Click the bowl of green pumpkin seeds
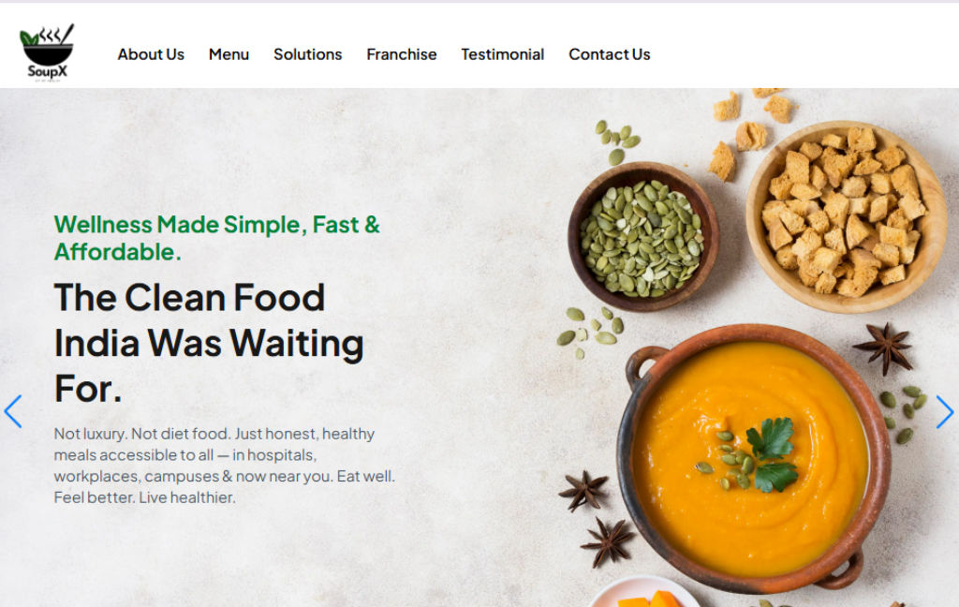 tap(642, 237)
